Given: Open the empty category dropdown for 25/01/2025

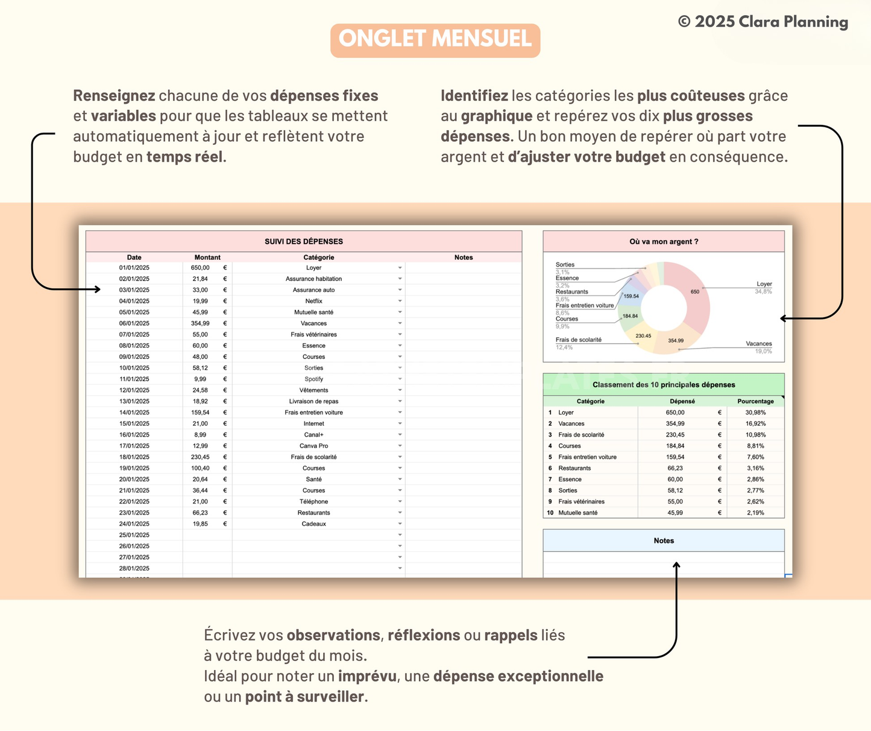Looking at the screenshot, I should pyautogui.click(x=400, y=535).
